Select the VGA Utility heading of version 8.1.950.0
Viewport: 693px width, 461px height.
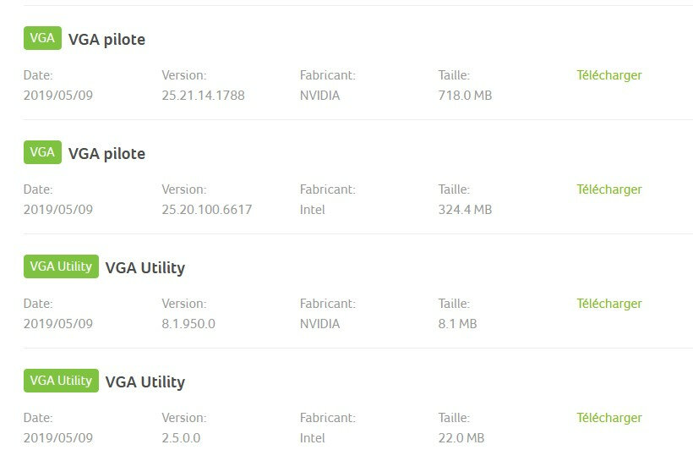click(x=145, y=268)
